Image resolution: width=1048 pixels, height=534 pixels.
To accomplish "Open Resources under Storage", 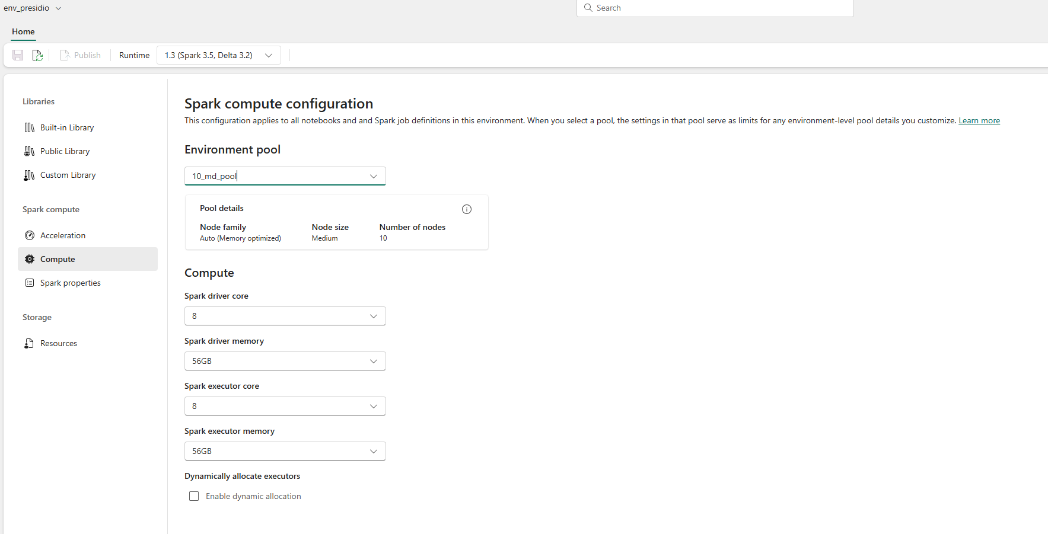I will pyautogui.click(x=88, y=343).
